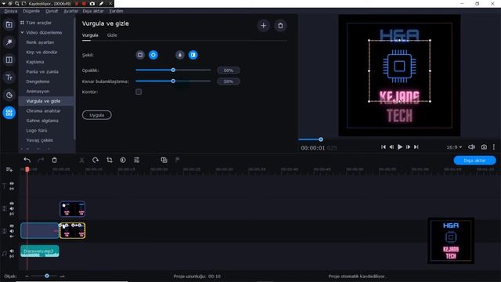Open the Düzenle menu
Viewport: 501px width, 282px height.
[31, 11]
